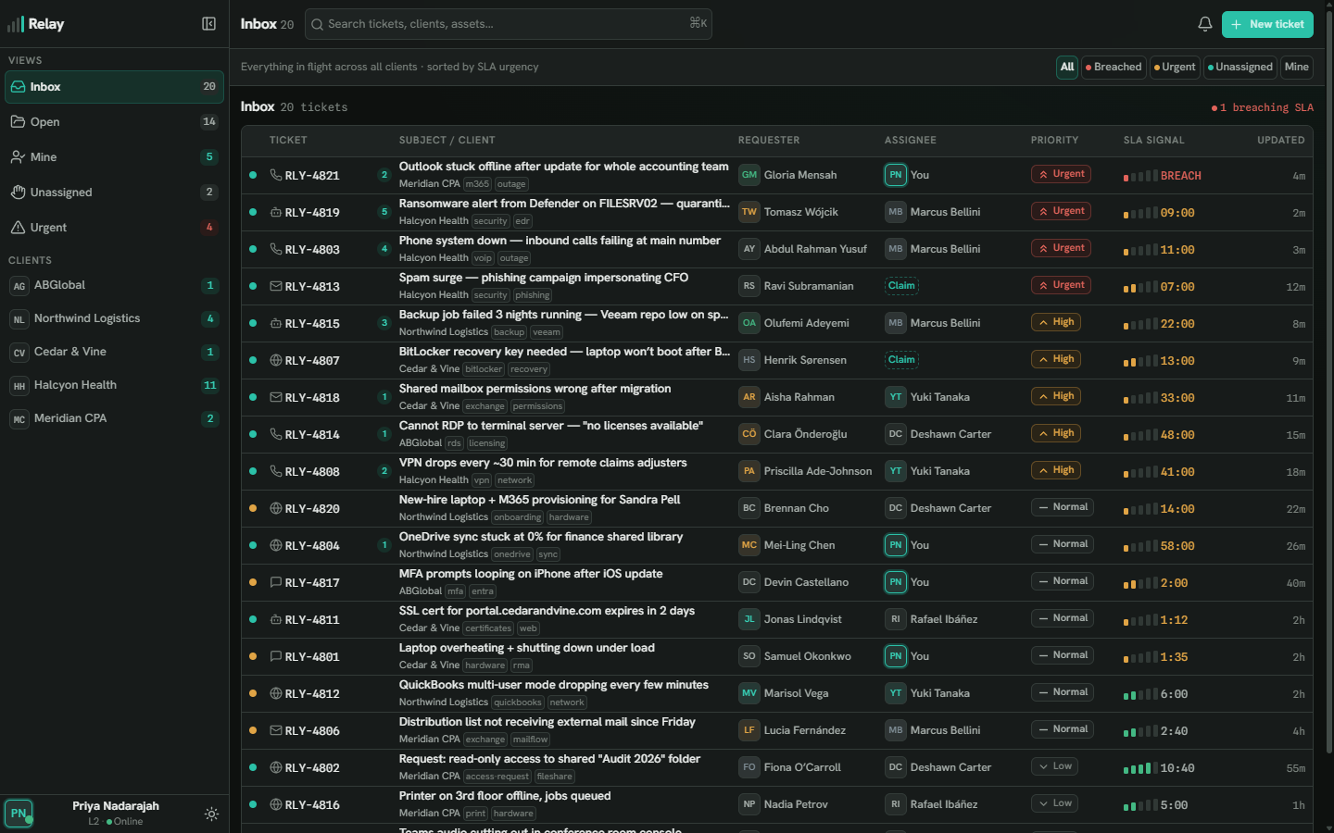Click the HH badge for Halcyon Health
Viewport: 1334px width, 833px height.
click(x=19, y=386)
